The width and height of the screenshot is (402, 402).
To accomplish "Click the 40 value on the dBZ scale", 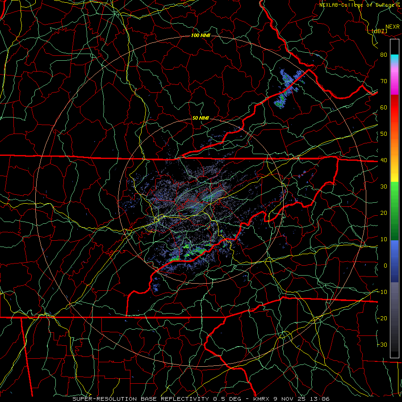I will (x=384, y=160).
